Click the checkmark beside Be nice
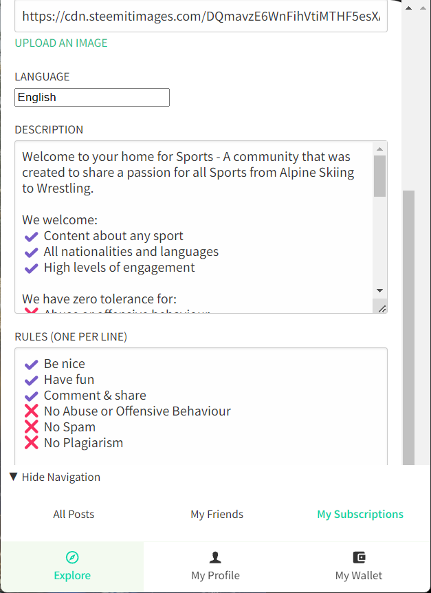Image resolution: width=431 pixels, height=593 pixels. pyautogui.click(x=31, y=364)
